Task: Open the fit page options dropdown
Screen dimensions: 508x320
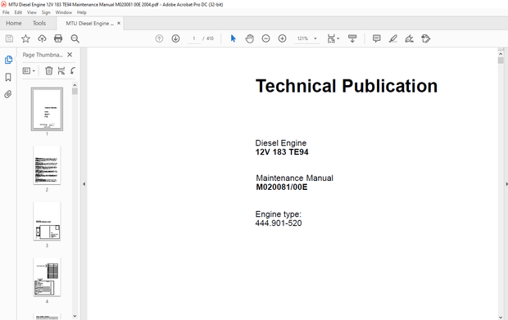Action: (333, 38)
